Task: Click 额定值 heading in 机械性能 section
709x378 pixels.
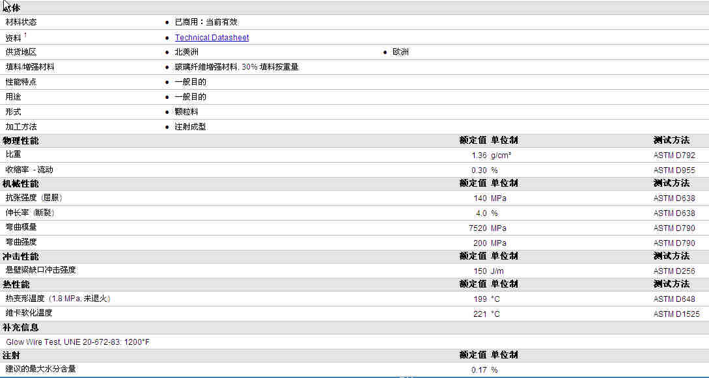Action: coord(473,183)
